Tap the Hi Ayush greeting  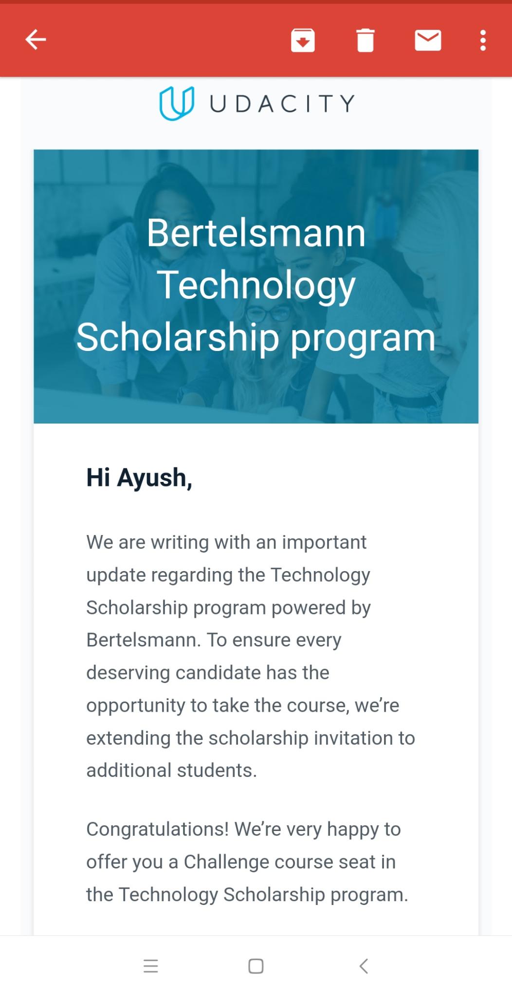(x=139, y=478)
